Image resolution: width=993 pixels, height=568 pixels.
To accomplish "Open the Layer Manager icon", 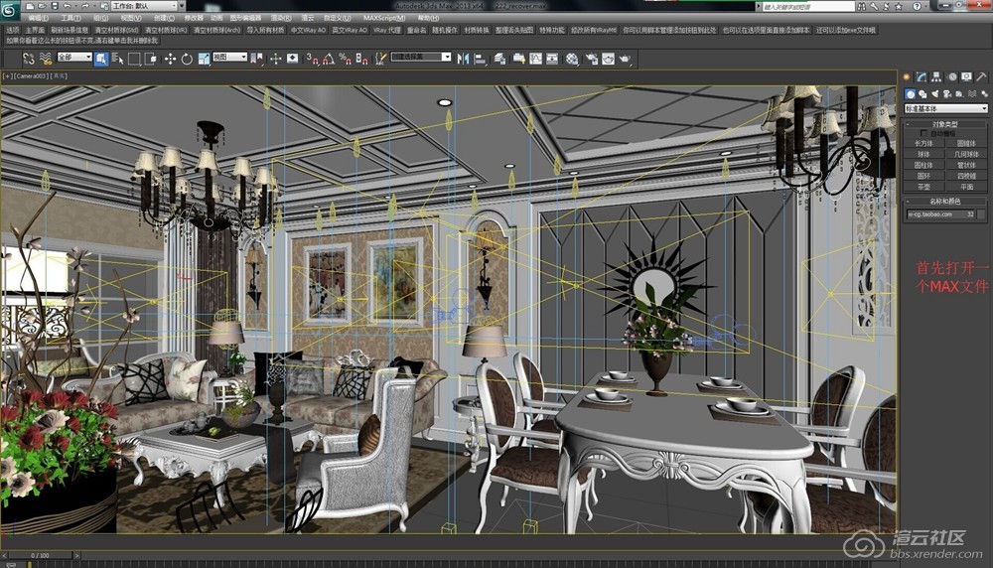I will [x=499, y=59].
